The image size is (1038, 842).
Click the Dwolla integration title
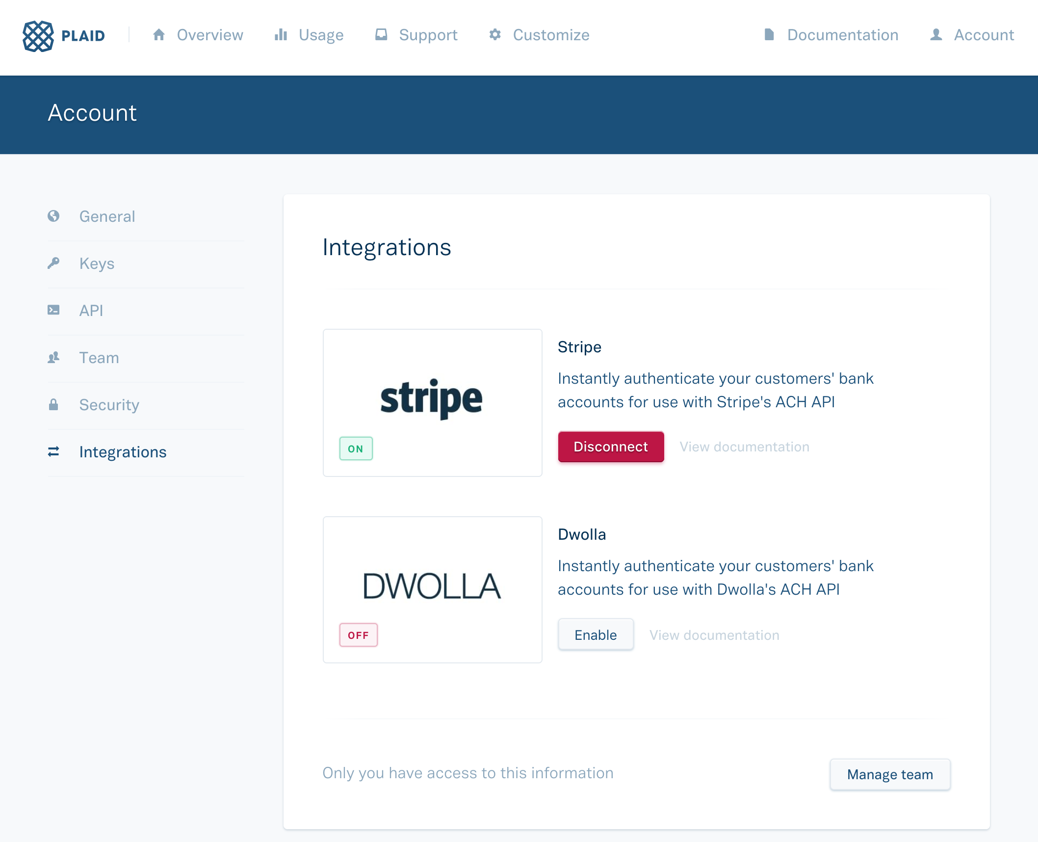(582, 534)
